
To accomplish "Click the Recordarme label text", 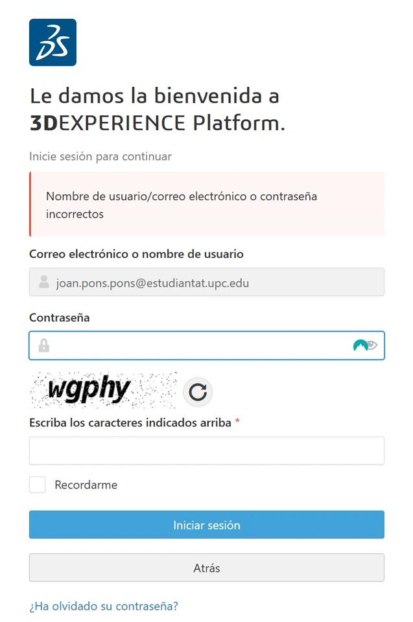I will (x=86, y=485).
